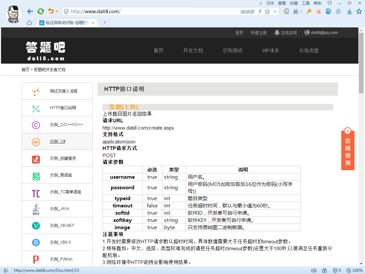Go to 首页 in main navigation

coord(158,50)
